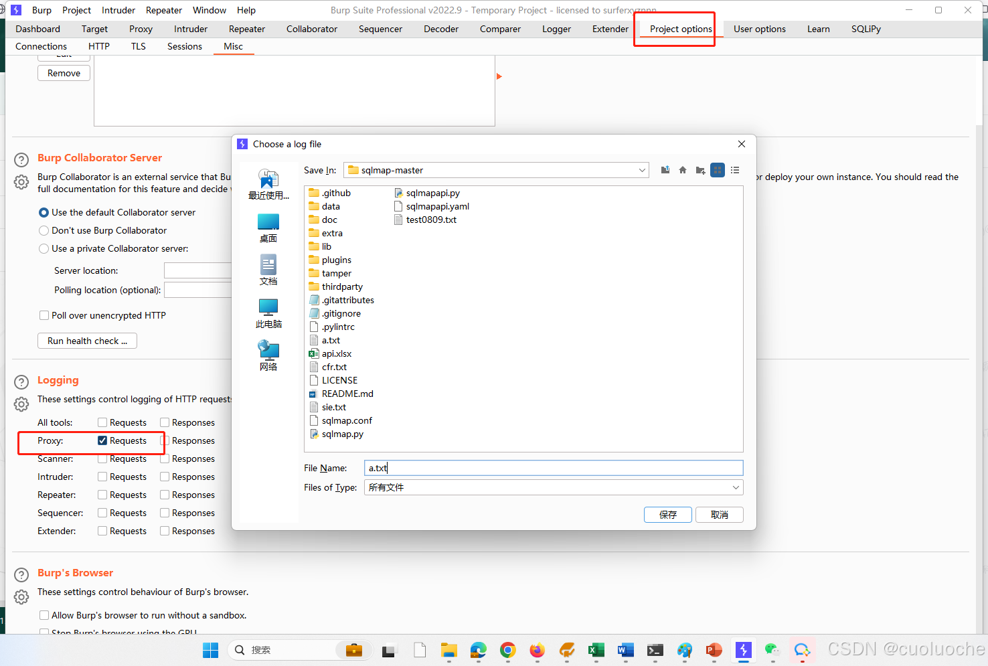Open the Desktop (桌面) location shortcut
Screen dimensions: 988x666
268,228
